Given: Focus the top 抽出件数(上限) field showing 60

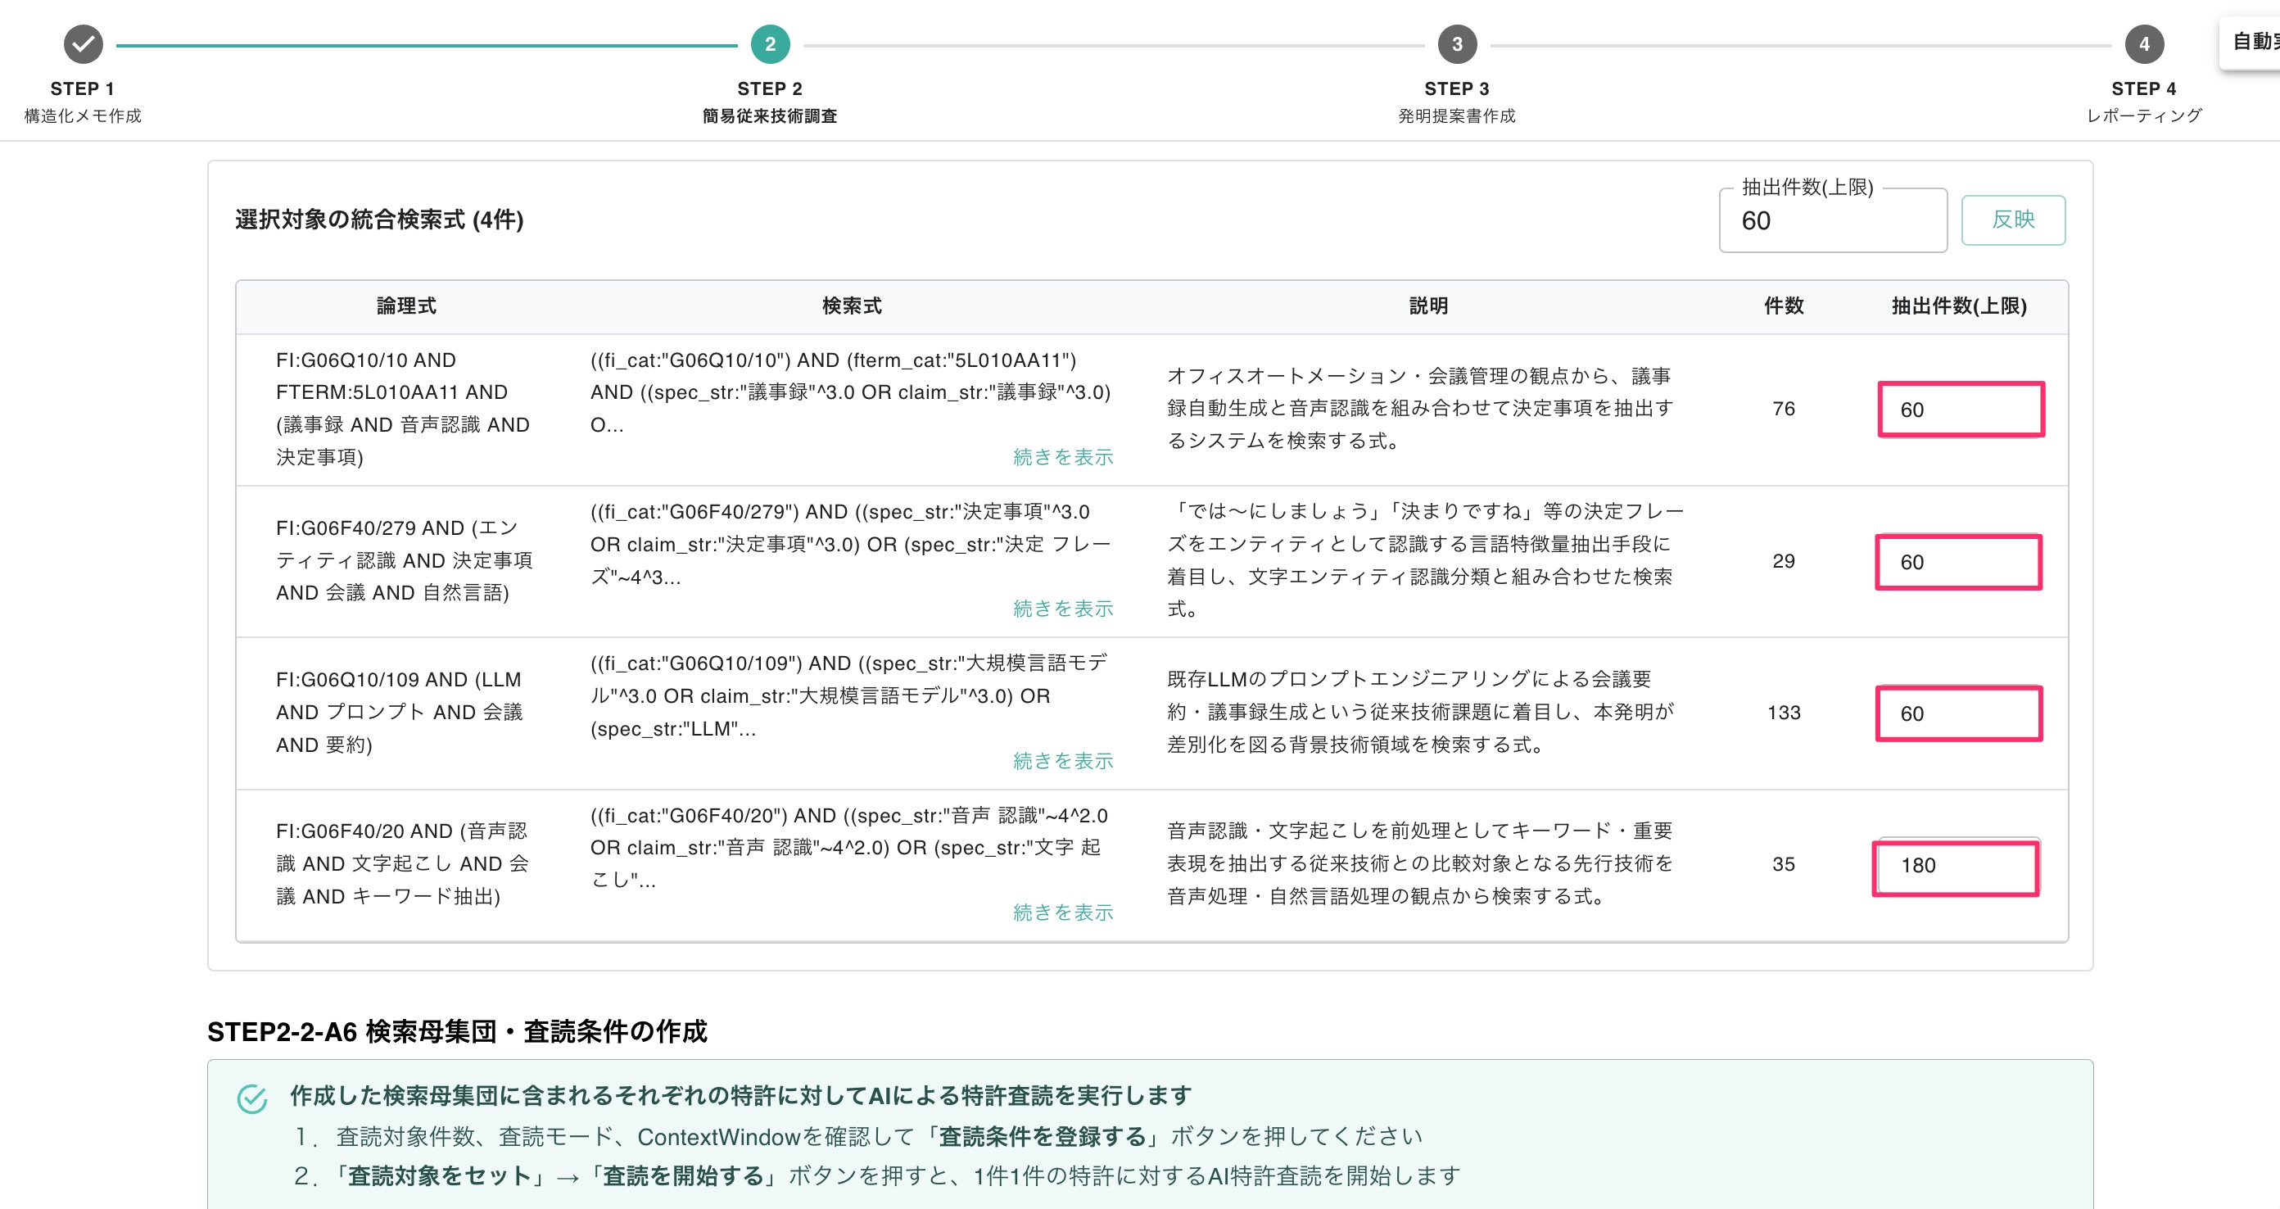Looking at the screenshot, I should point(1832,220).
